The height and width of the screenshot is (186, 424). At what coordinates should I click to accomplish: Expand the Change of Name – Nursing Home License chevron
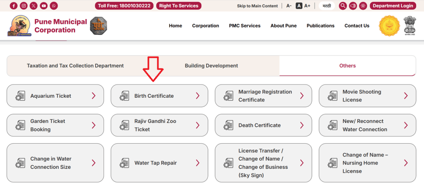click(406, 162)
